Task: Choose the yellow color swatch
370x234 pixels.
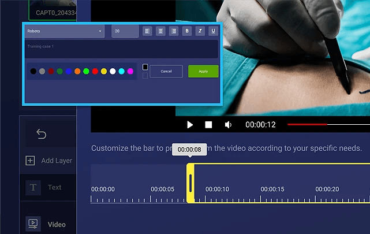Action: (x=104, y=71)
